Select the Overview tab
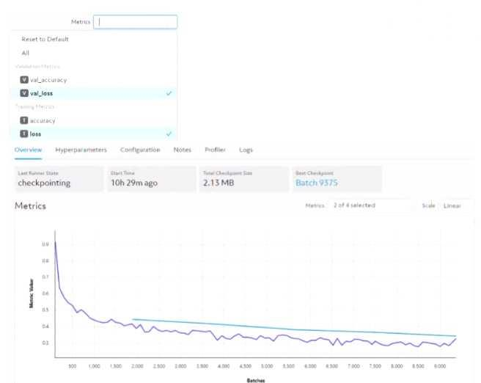Image resolution: width=481 pixels, height=383 pixels. pyautogui.click(x=28, y=150)
